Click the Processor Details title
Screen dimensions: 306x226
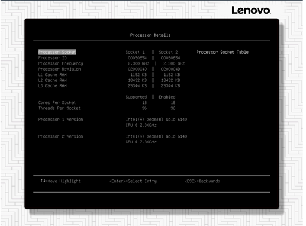tap(151, 35)
